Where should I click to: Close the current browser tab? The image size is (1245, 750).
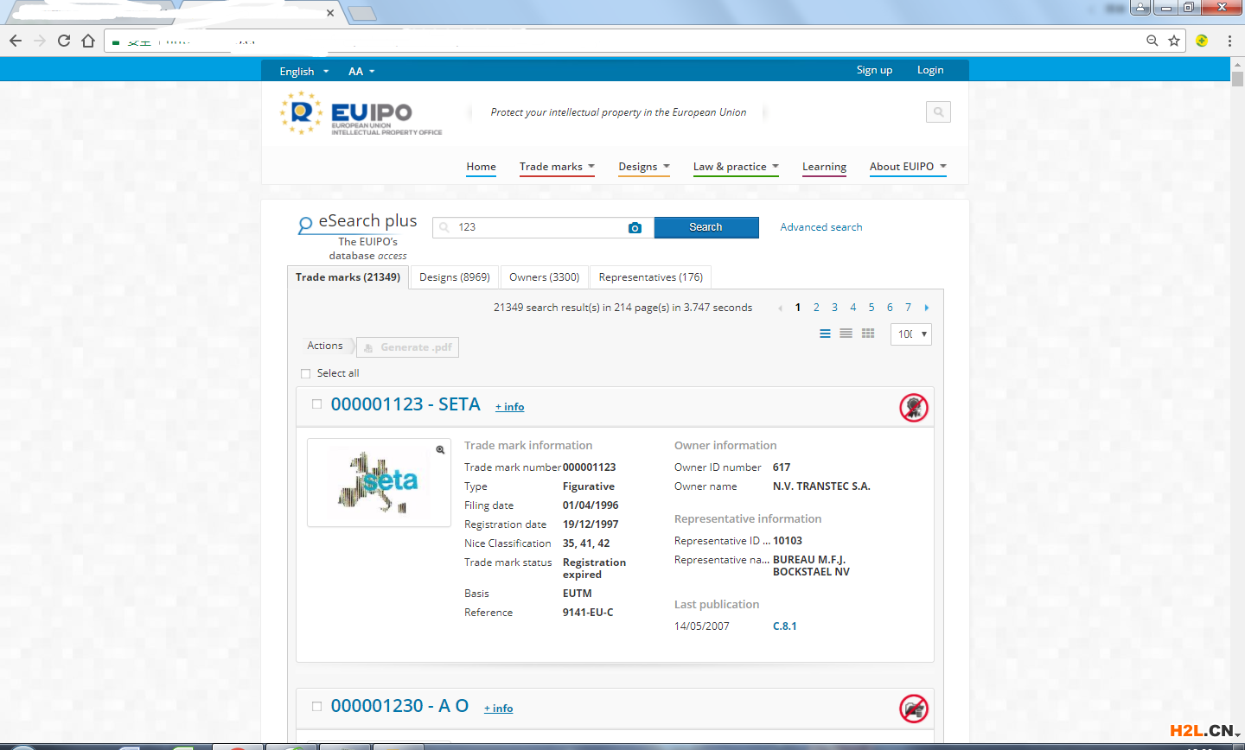point(330,13)
